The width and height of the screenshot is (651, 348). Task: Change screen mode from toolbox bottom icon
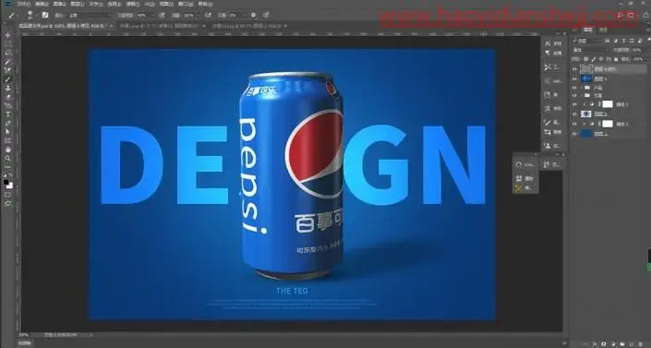[8, 203]
